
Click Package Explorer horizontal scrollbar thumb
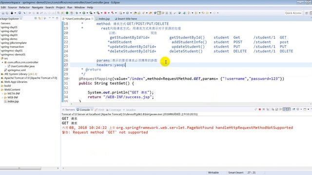pyautogui.click(x=20, y=168)
